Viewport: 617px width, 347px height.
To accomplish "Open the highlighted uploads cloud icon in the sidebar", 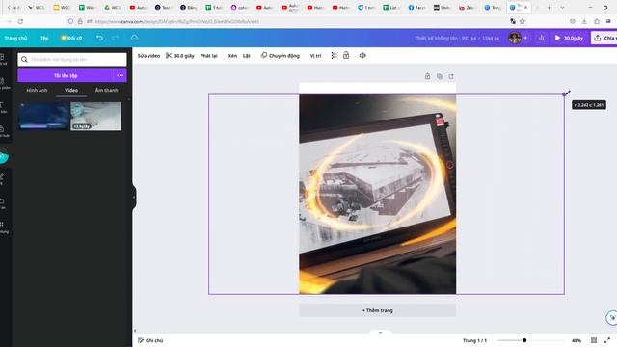I will pyautogui.click(x=4, y=157).
